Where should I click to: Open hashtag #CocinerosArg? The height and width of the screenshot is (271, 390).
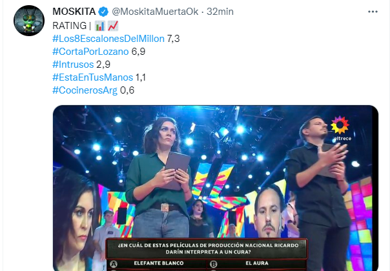(x=85, y=90)
